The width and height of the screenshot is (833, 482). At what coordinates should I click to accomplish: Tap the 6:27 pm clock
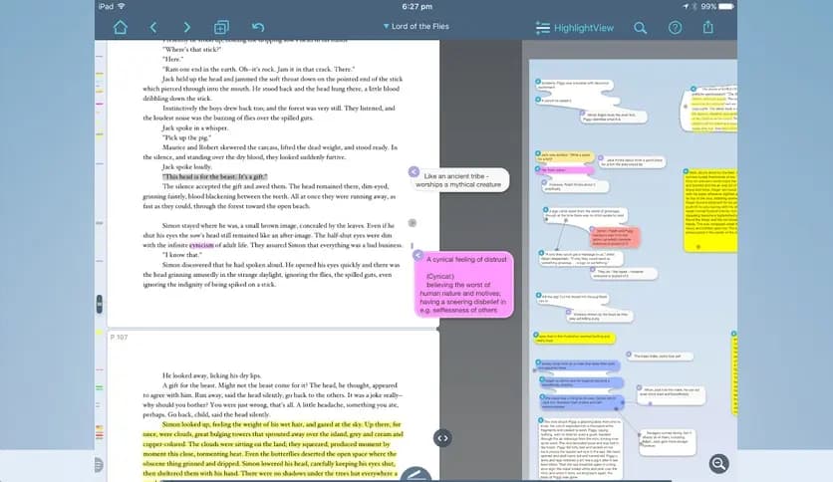[417, 6]
